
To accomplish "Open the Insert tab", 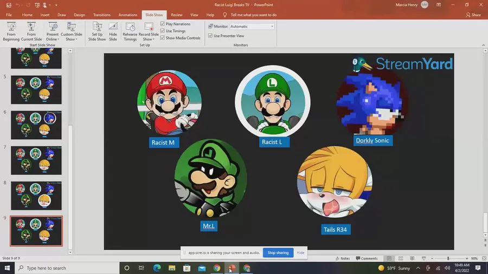I will [45, 15].
